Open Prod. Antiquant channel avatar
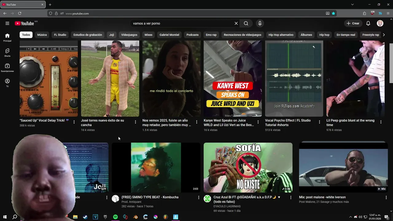Image resolution: width=393 pixels, height=221 pixels. (x=115, y=199)
